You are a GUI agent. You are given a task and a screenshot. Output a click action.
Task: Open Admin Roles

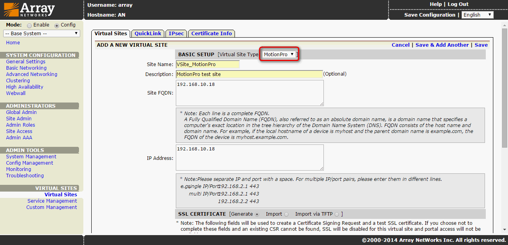(20, 125)
